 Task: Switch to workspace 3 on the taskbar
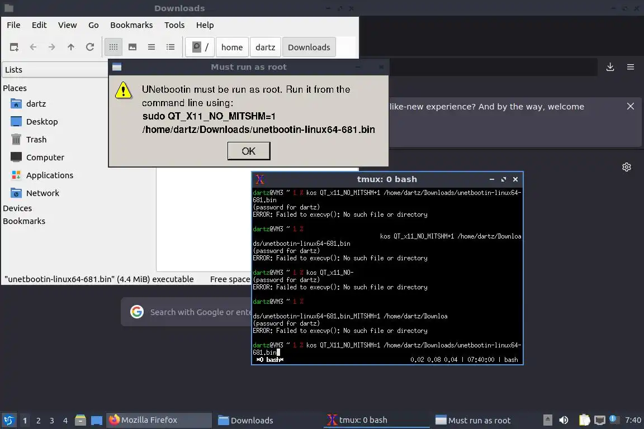point(52,421)
